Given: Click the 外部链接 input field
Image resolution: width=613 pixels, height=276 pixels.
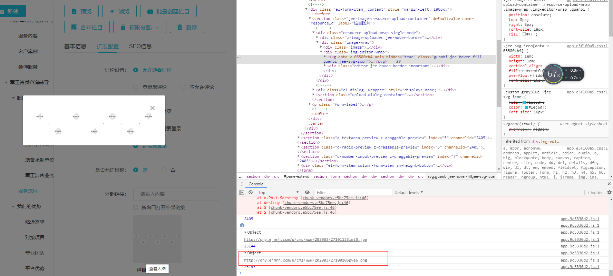Looking at the screenshot, I should point(176,194).
